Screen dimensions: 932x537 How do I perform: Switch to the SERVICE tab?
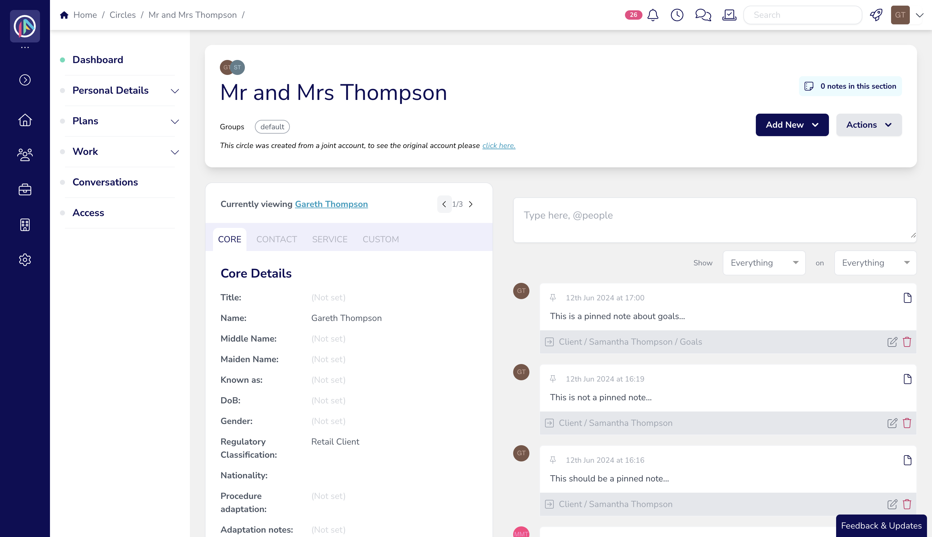330,239
